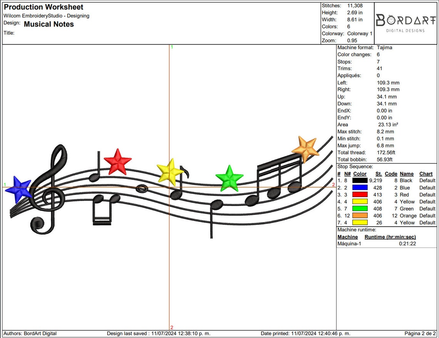Screen dimensions: 439x338
Task: Click the height value 2.69 in
Action: tap(355, 13)
